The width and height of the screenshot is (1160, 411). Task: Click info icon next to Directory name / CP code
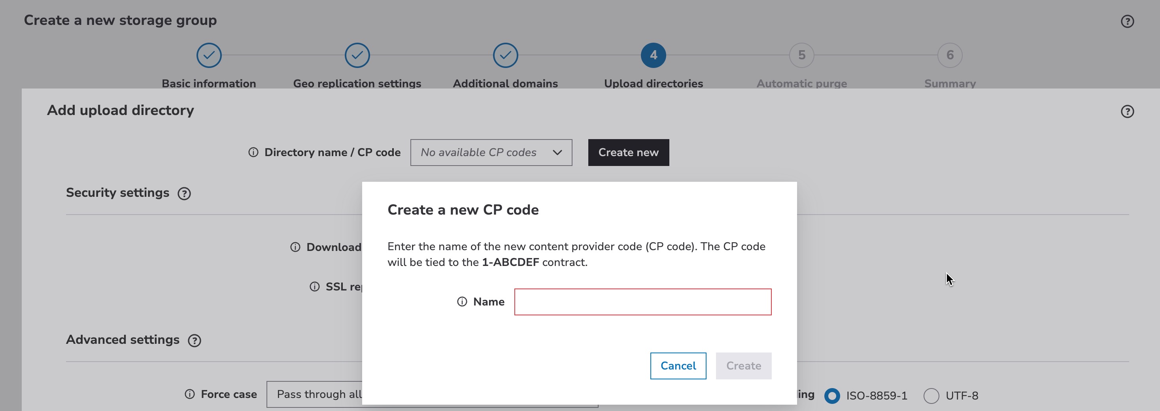point(253,153)
